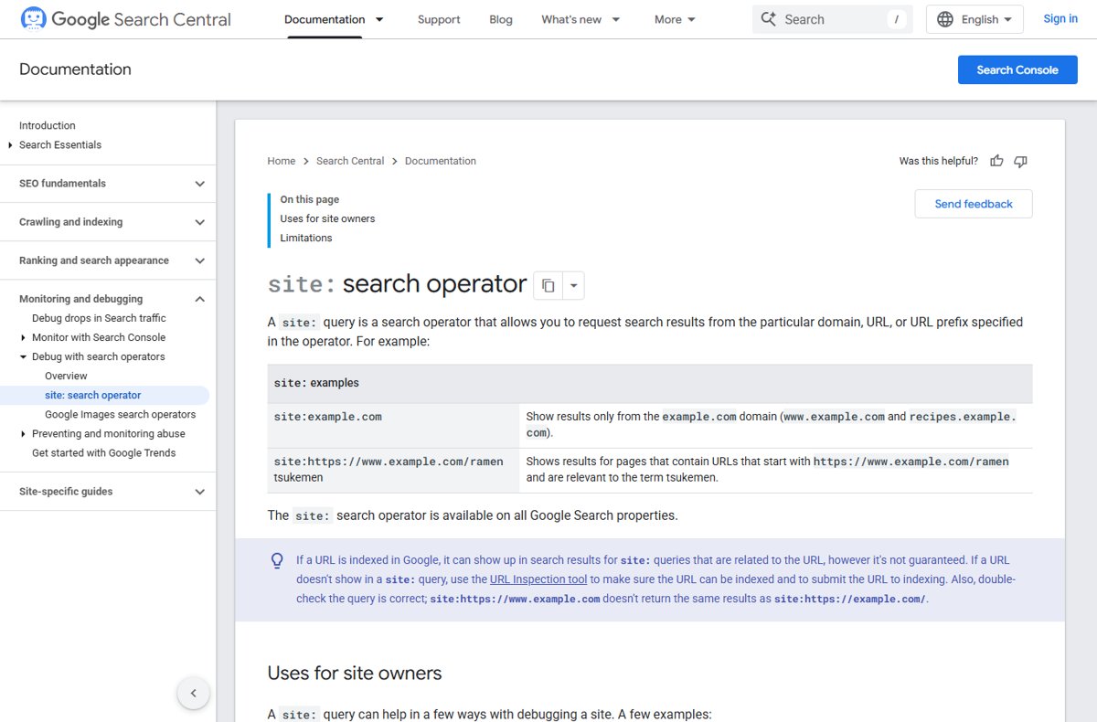
Task: Open Overview sidebar item
Action: (66, 376)
